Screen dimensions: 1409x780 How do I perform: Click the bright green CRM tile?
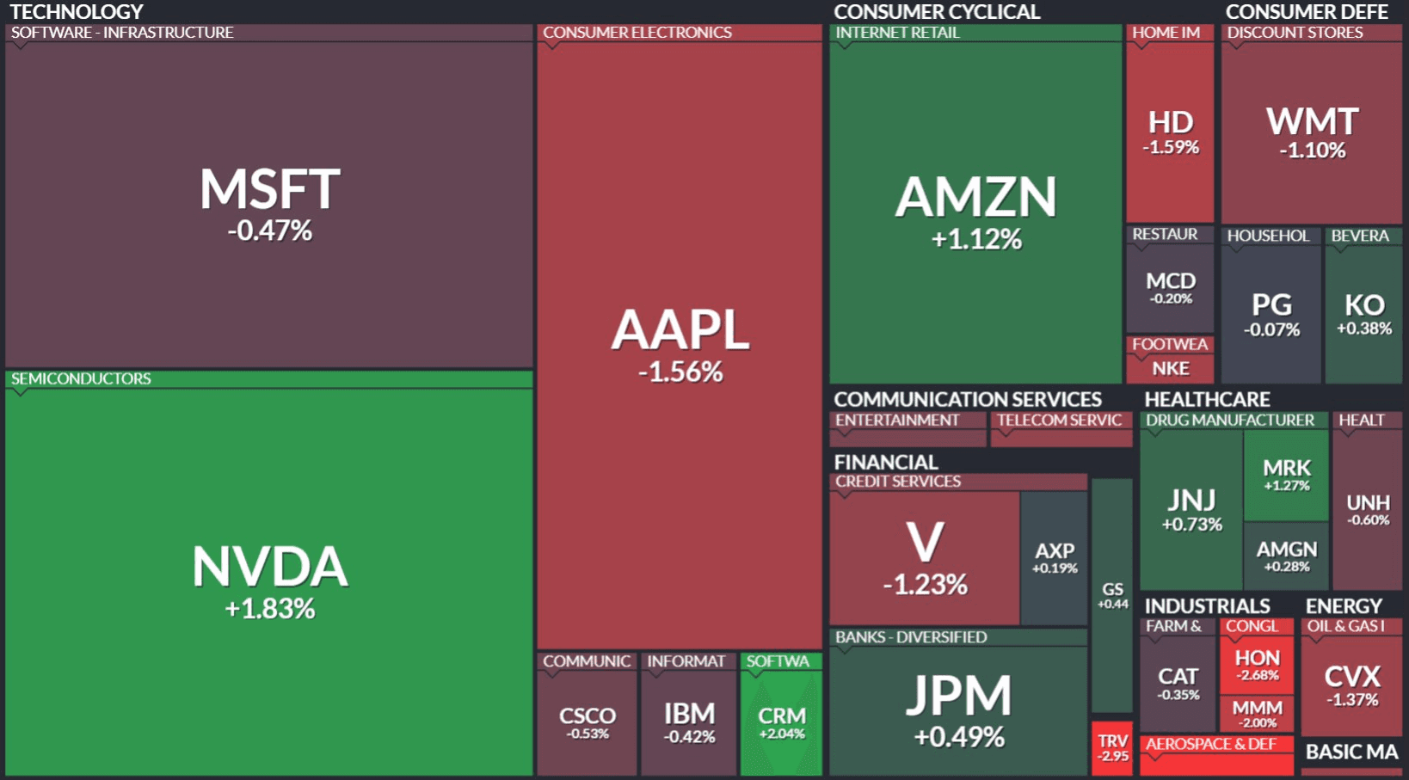pos(781,722)
